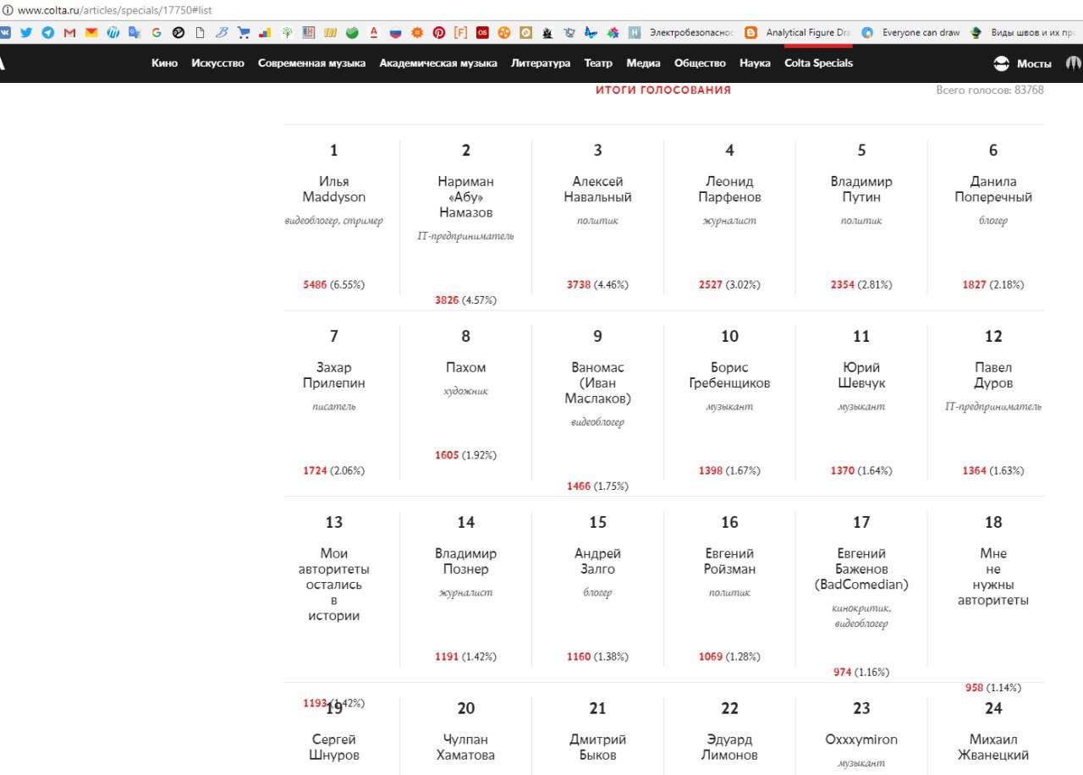Select Юрий Шевчук entry
The height and width of the screenshot is (775, 1083).
click(x=861, y=376)
